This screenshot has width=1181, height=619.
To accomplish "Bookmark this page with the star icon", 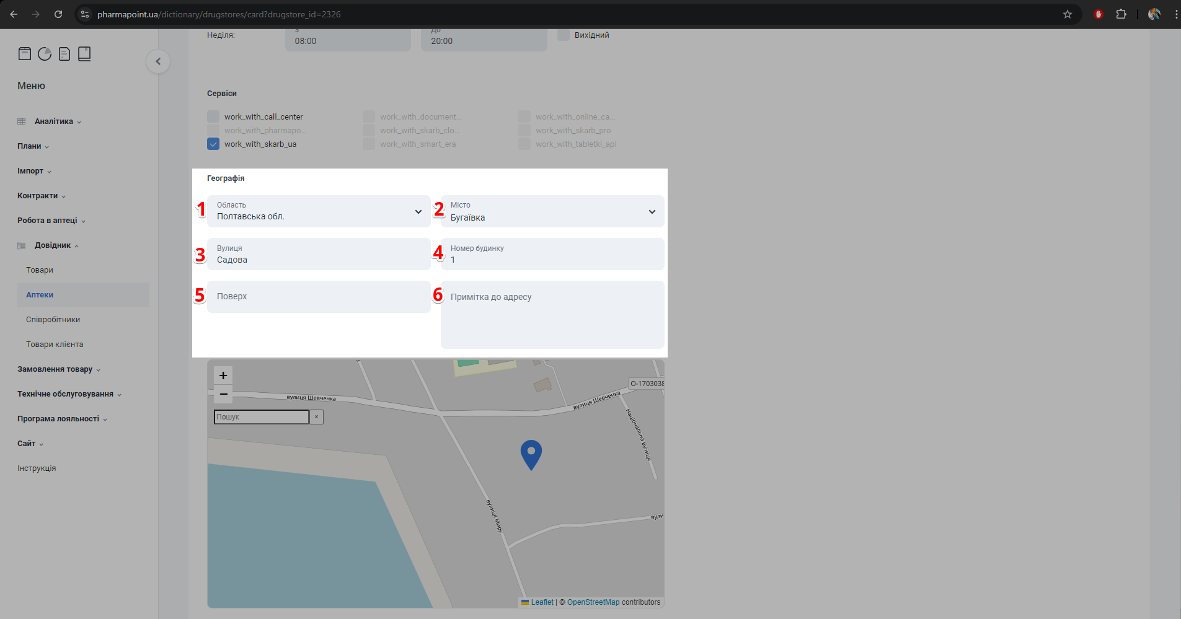I will (x=1068, y=14).
